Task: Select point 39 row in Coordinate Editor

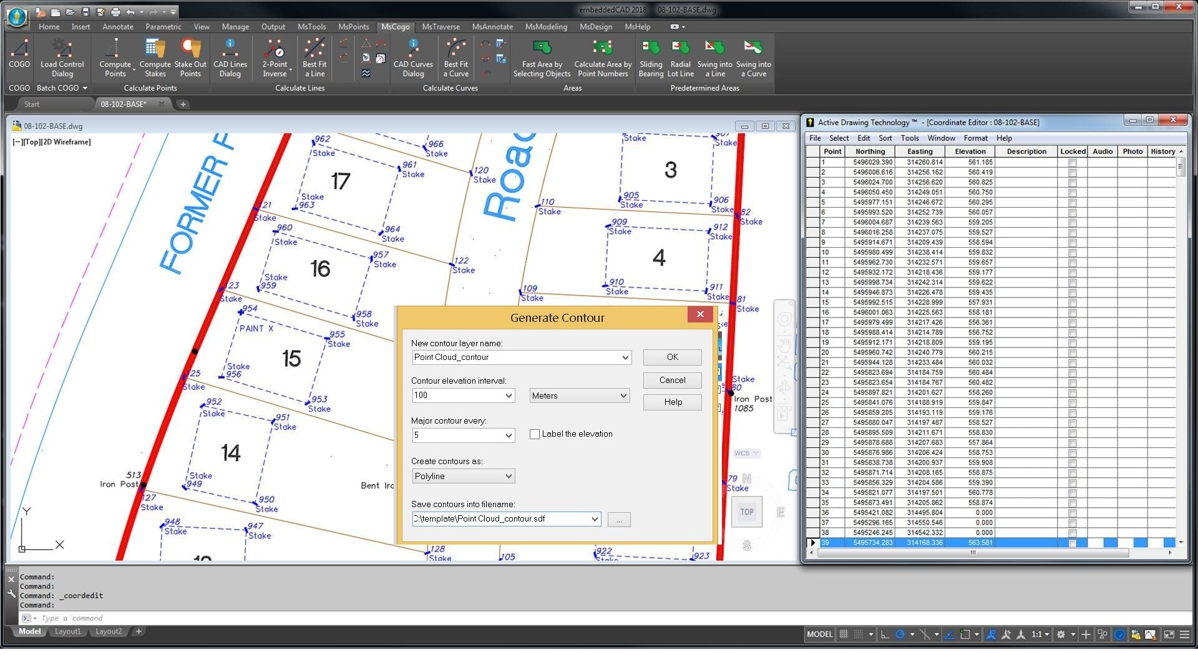Action: pos(992,543)
